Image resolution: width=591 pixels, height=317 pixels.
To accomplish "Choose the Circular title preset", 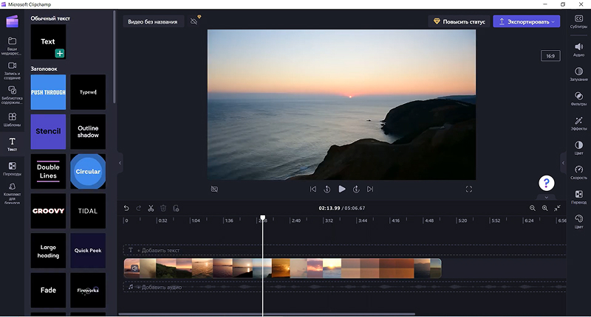I will tap(88, 172).
